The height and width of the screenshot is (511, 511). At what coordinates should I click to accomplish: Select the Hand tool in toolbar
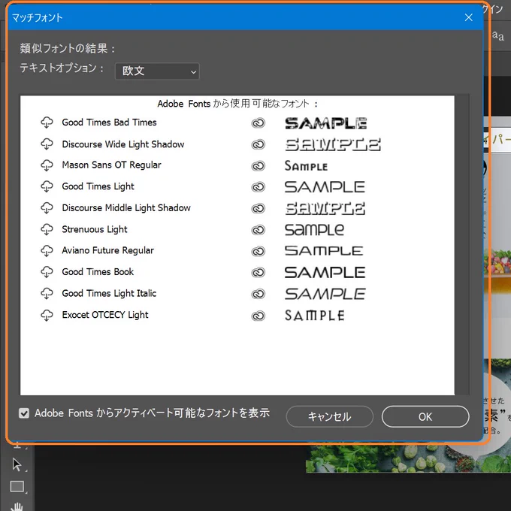click(x=17, y=506)
